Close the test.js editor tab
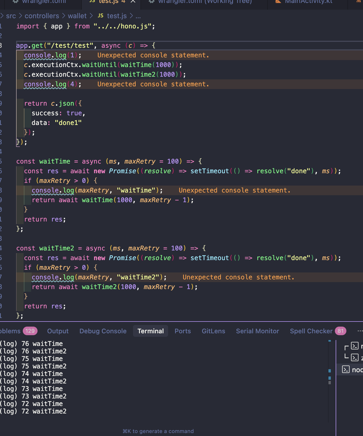The height and width of the screenshot is (436, 363). (133, 1)
